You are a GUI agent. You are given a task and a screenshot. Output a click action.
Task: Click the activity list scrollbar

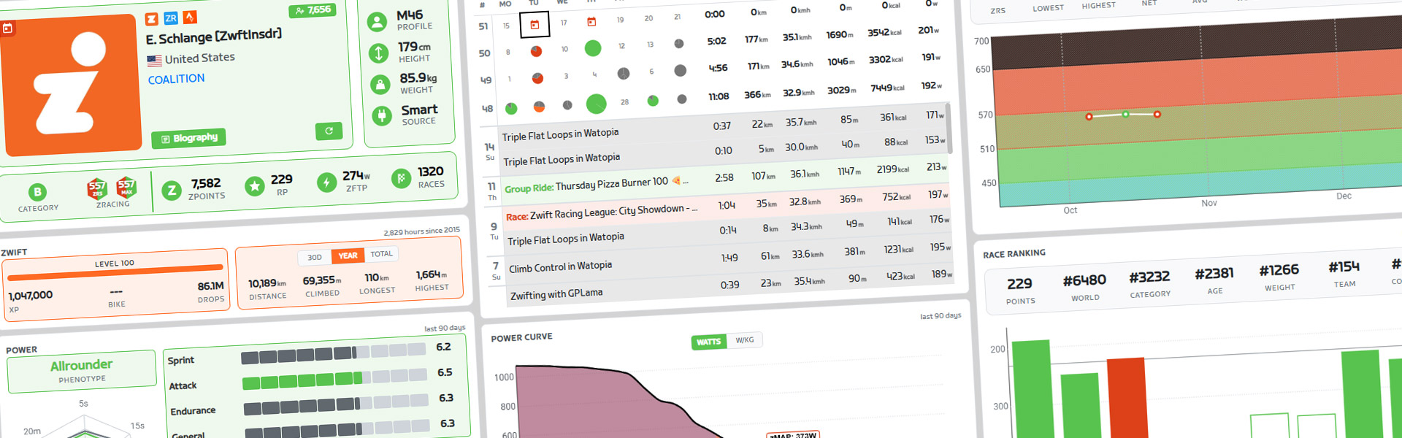(x=949, y=128)
